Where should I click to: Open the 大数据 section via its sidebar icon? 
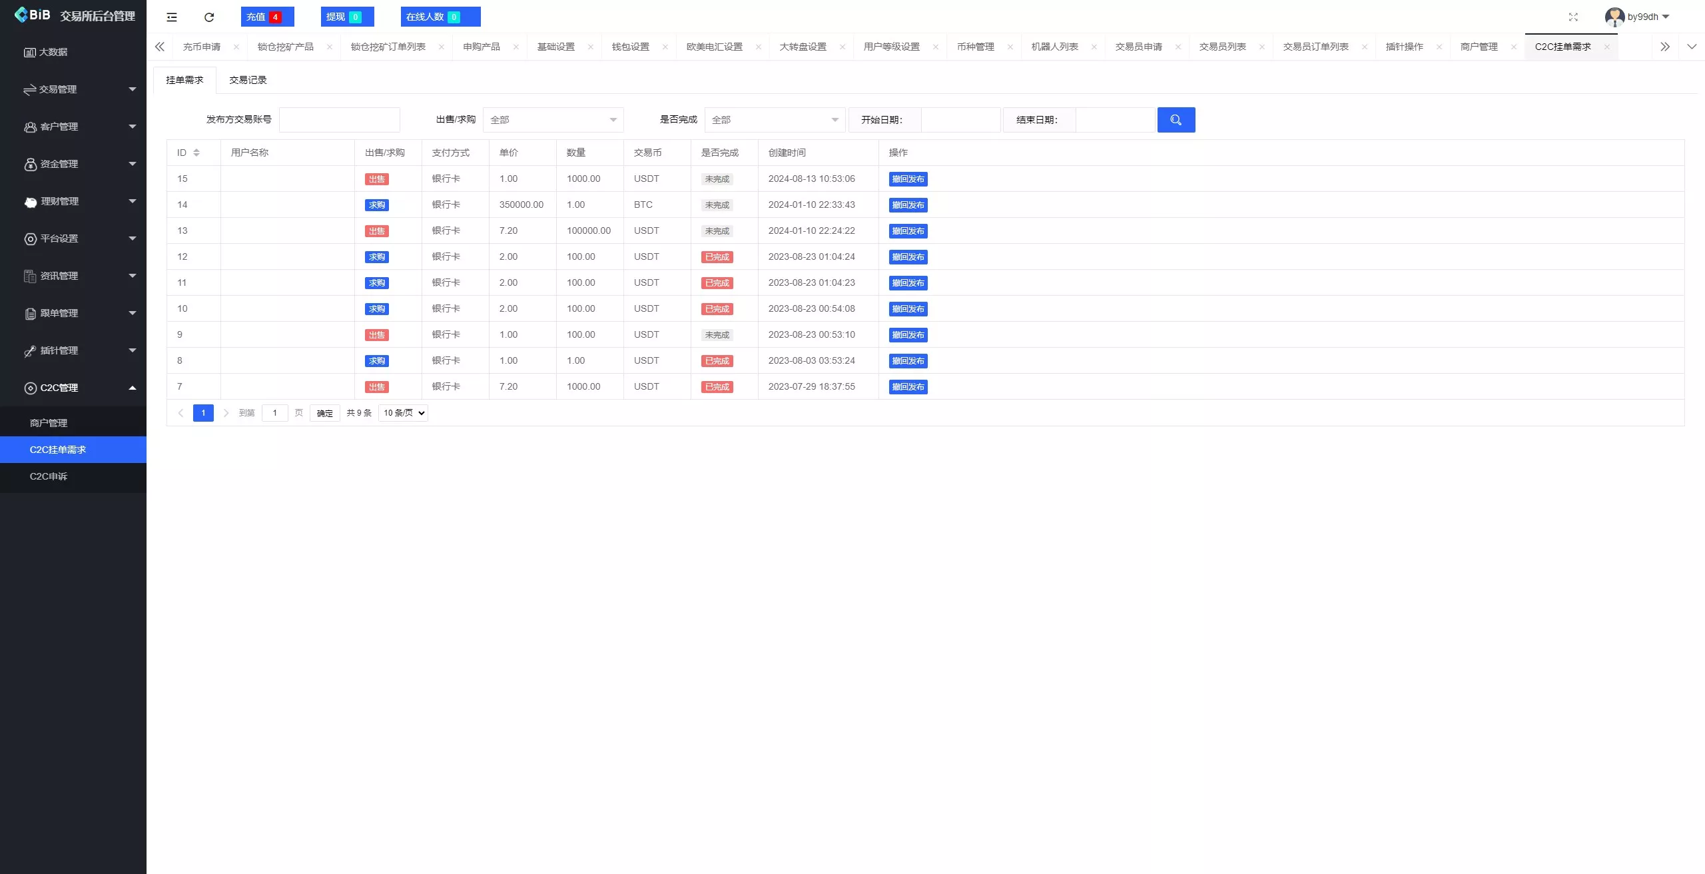pyautogui.click(x=30, y=52)
